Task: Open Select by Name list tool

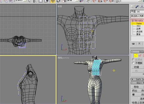Action: [x=35, y=1]
